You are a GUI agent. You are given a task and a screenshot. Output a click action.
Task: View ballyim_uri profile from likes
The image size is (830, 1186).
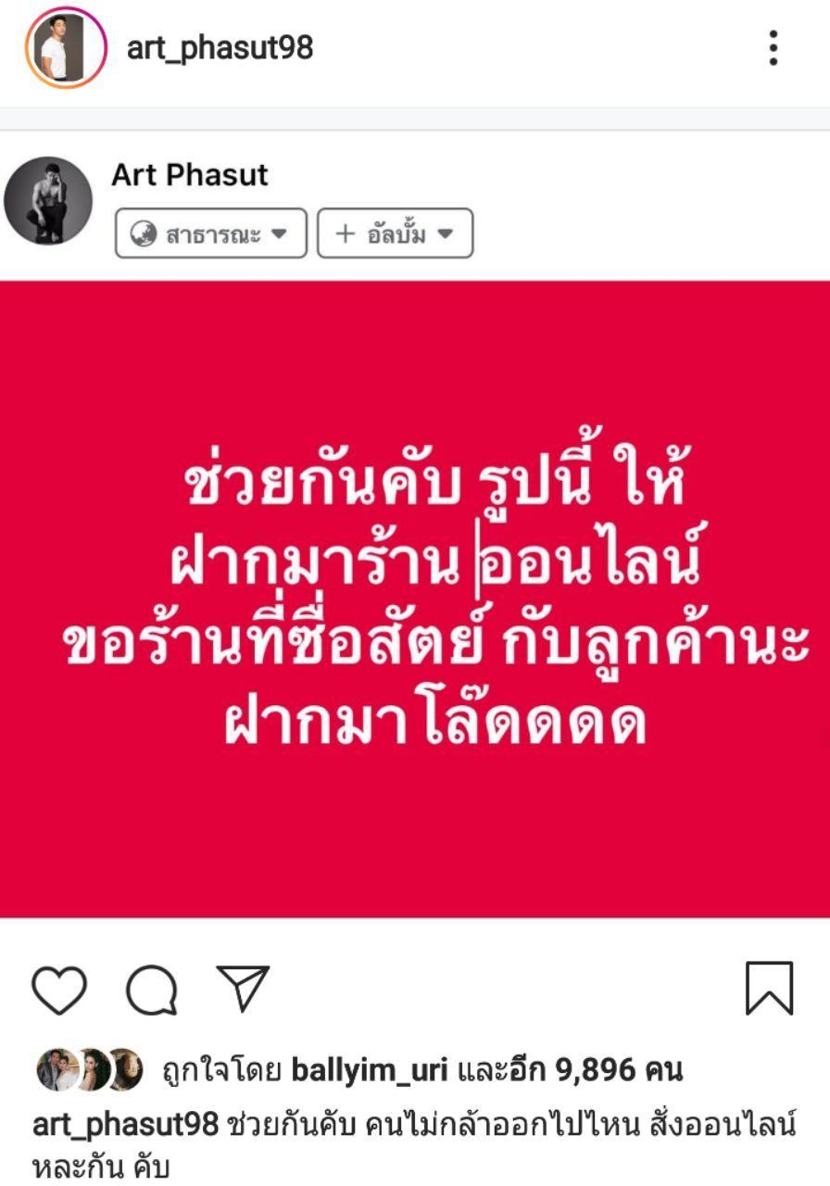point(370,1071)
